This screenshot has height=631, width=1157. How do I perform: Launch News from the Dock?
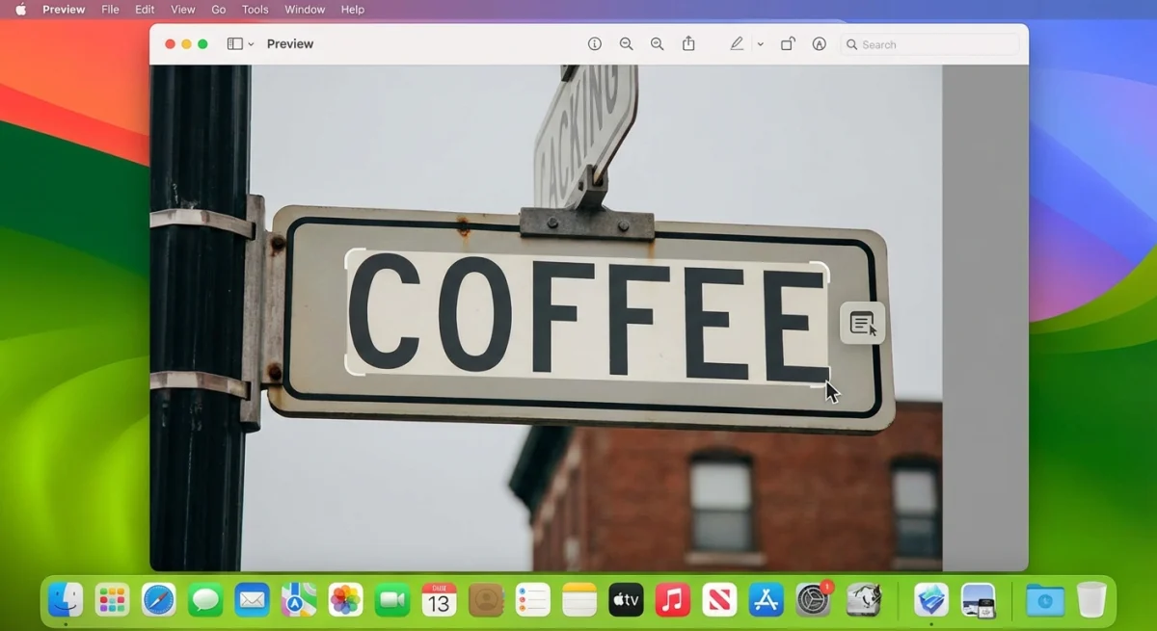pos(719,600)
